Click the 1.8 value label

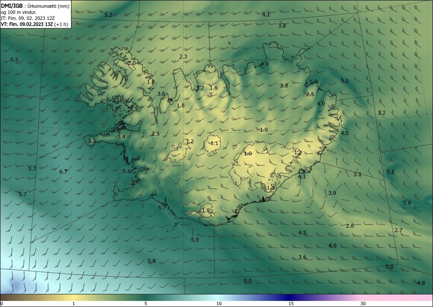coord(181,106)
